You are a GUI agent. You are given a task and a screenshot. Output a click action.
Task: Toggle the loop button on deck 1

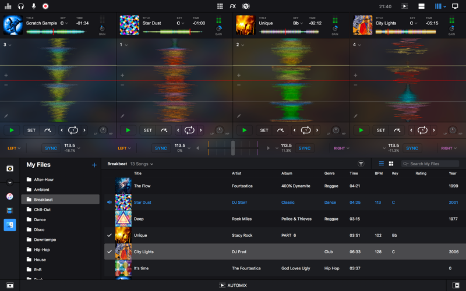pos(190,130)
